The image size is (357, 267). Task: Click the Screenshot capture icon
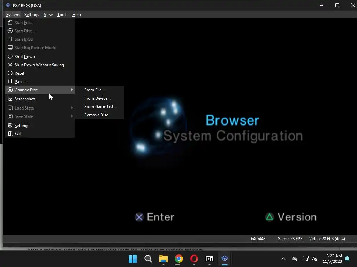coord(10,99)
